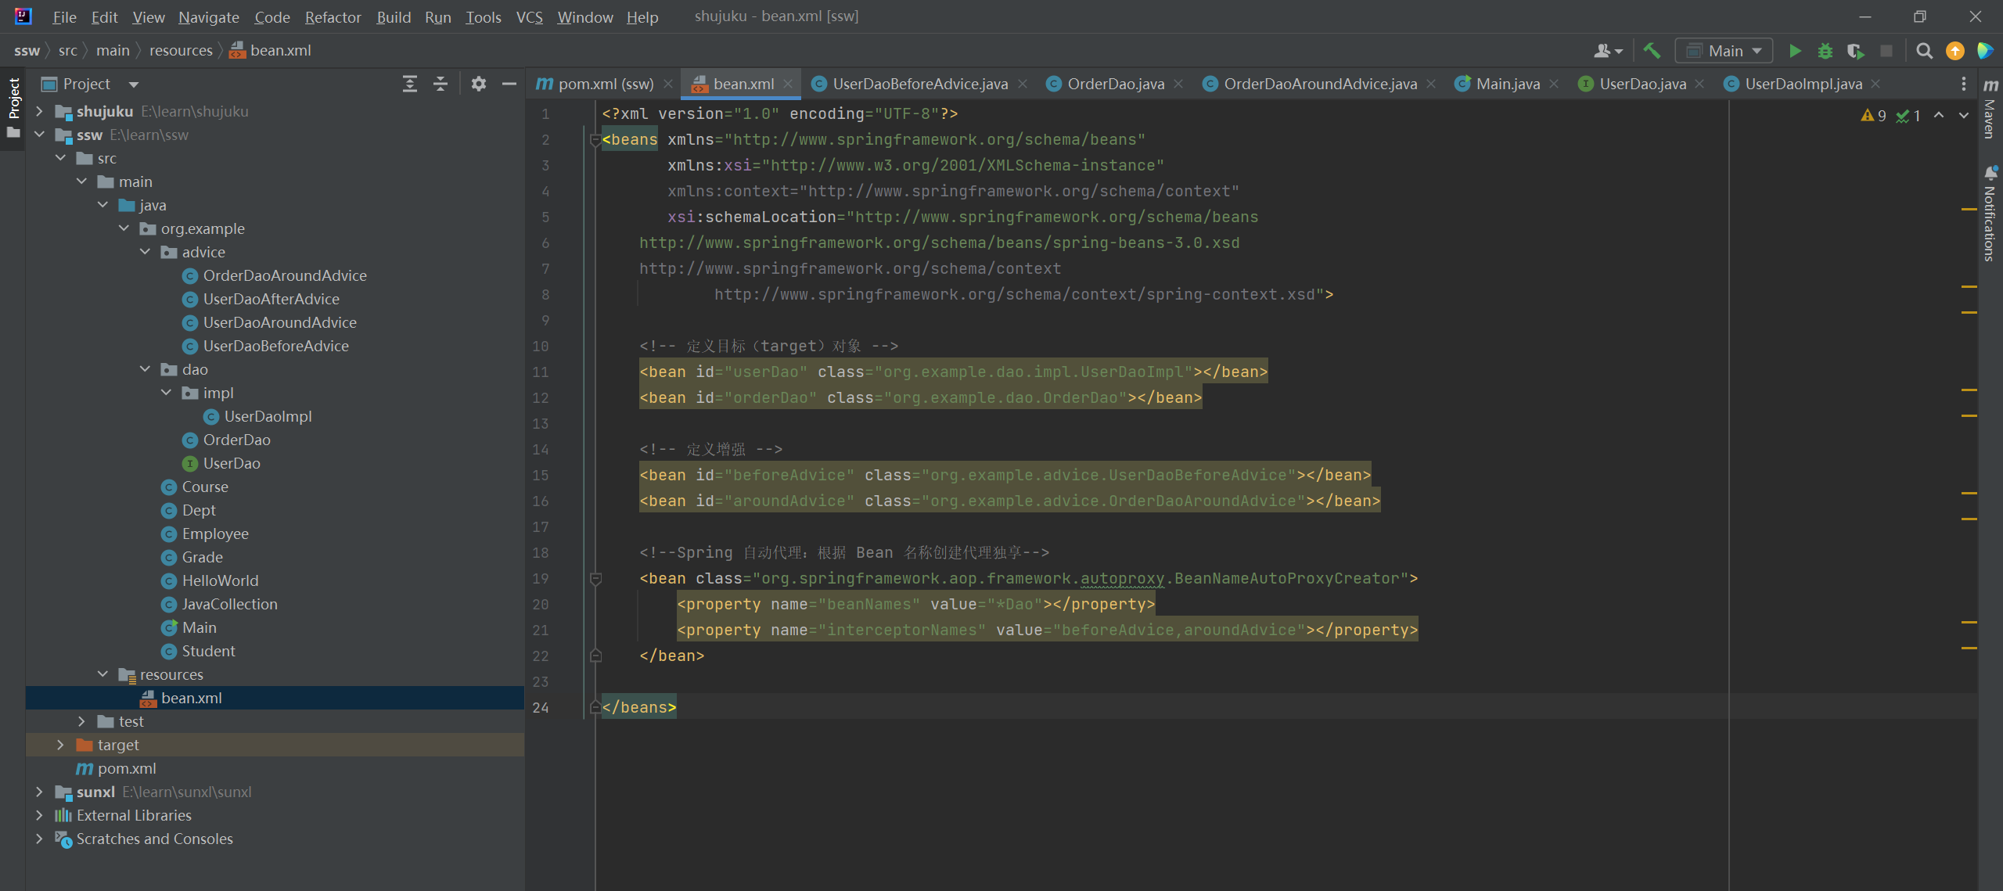This screenshot has width=2003, height=891.
Task: Click Expand All icon in Project panel
Action: [409, 84]
